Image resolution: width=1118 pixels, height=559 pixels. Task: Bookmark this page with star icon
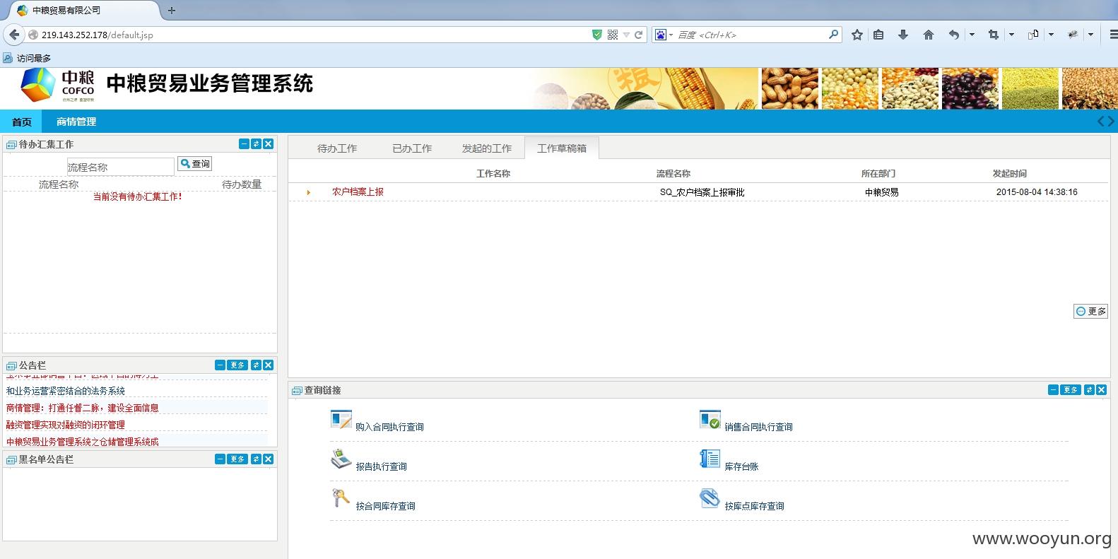(x=857, y=35)
